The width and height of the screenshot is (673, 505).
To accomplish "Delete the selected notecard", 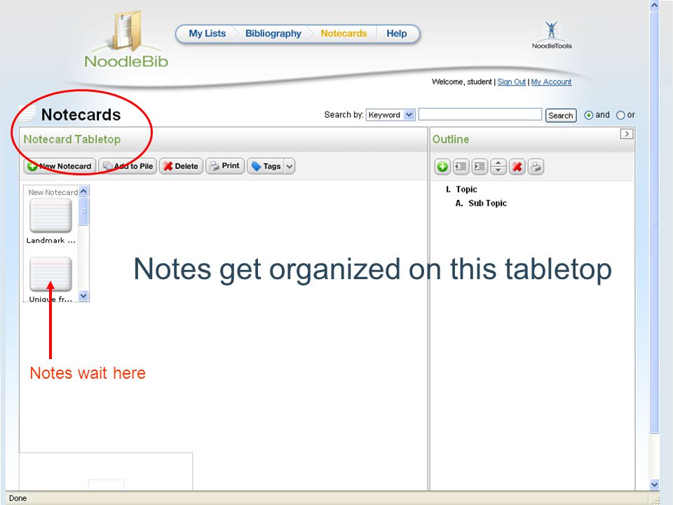I will click(x=181, y=166).
